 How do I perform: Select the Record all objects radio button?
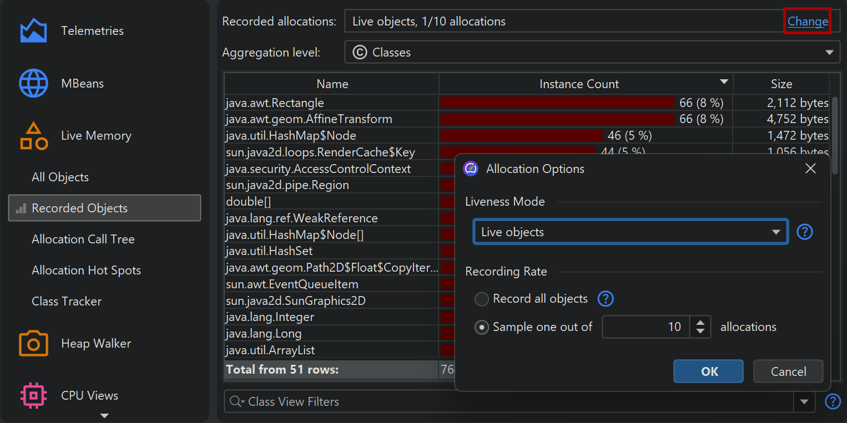click(x=481, y=299)
